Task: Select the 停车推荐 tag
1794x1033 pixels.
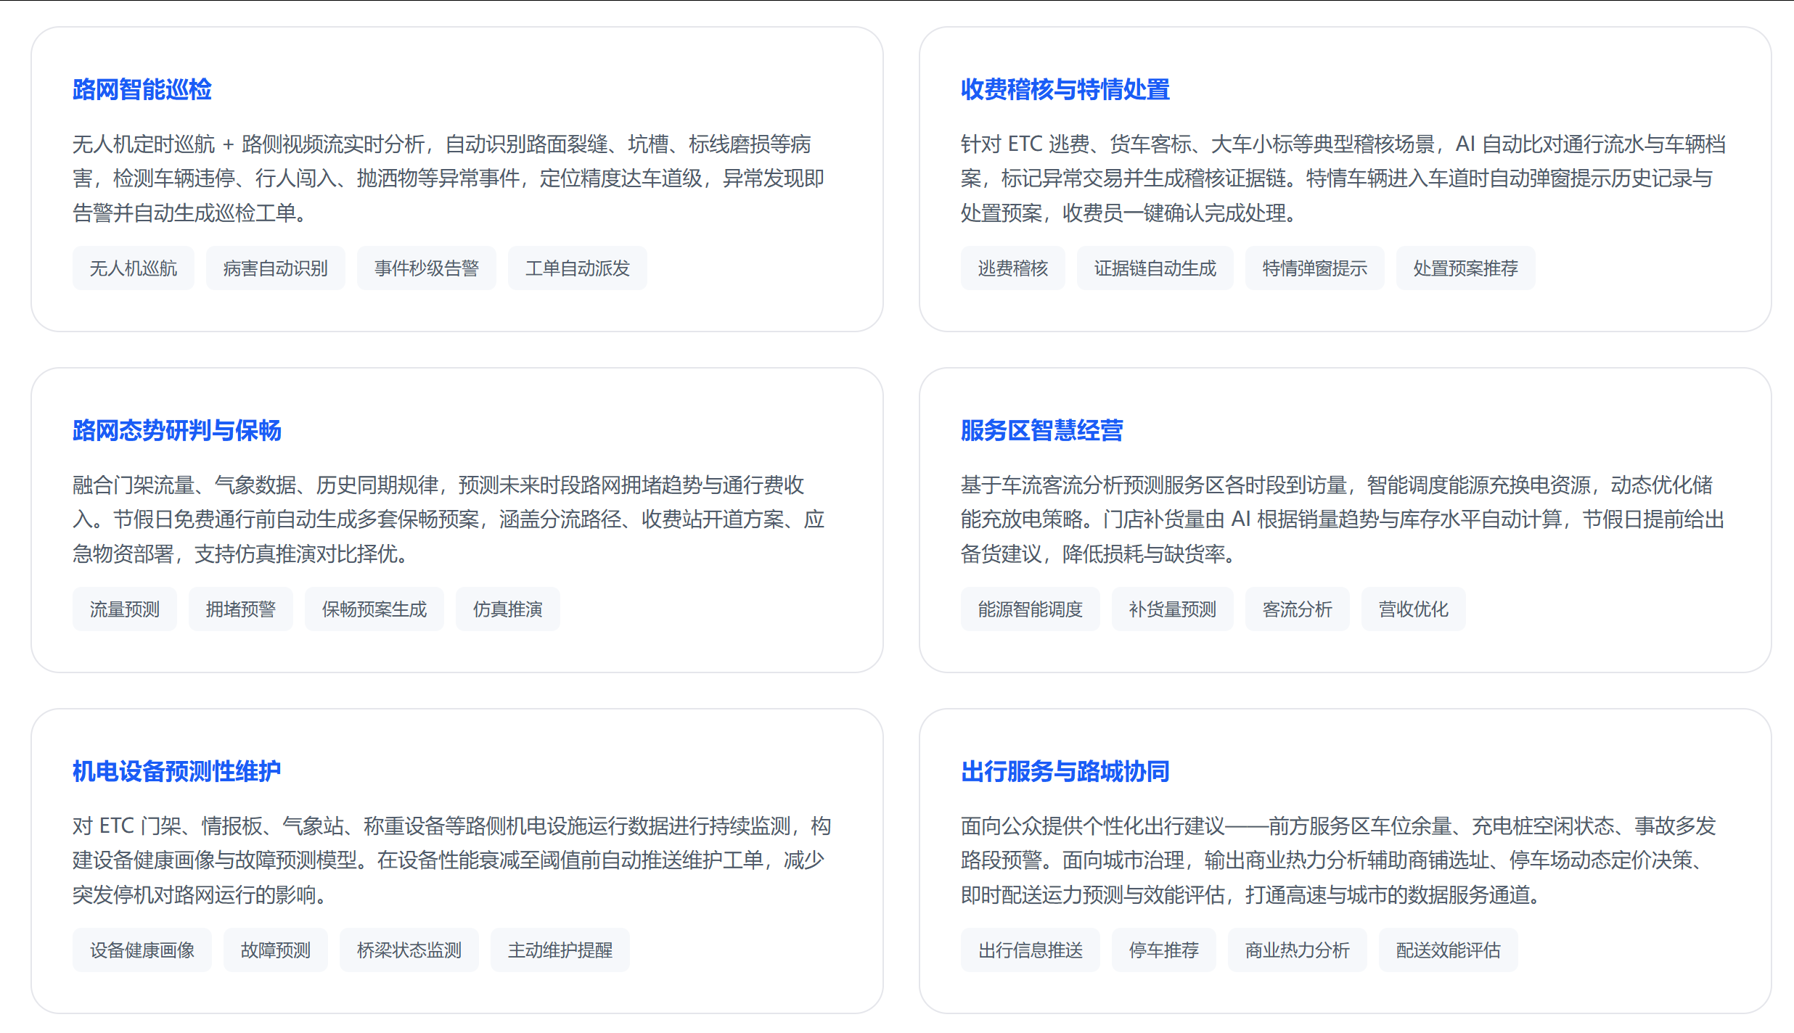Action: (1164, 950)
